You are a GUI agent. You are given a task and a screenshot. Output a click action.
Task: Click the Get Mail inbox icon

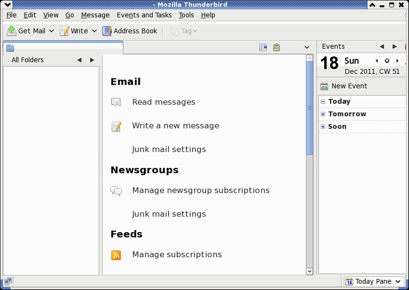coord(11,31)
